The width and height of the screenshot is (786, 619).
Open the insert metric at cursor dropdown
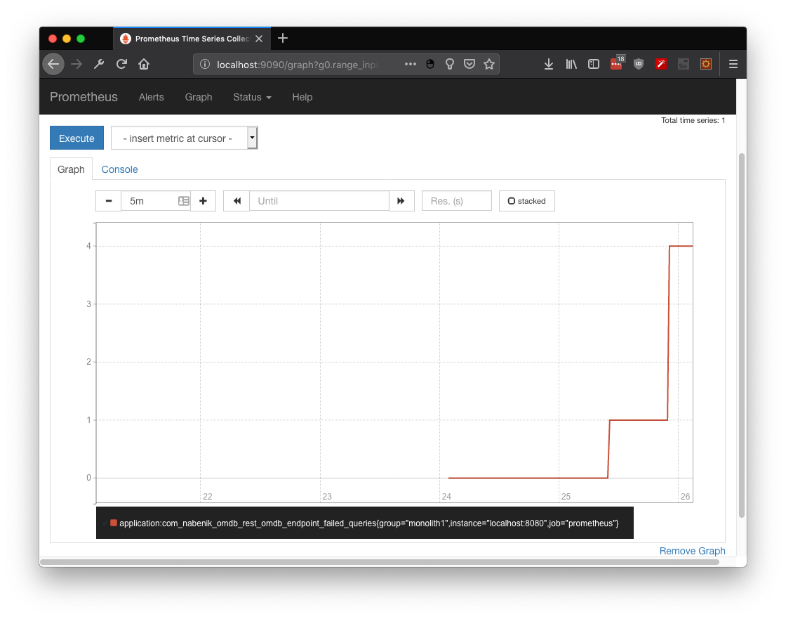click(x=252, y=138)
